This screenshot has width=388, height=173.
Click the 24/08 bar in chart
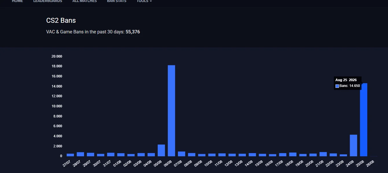tap(353, 145)
